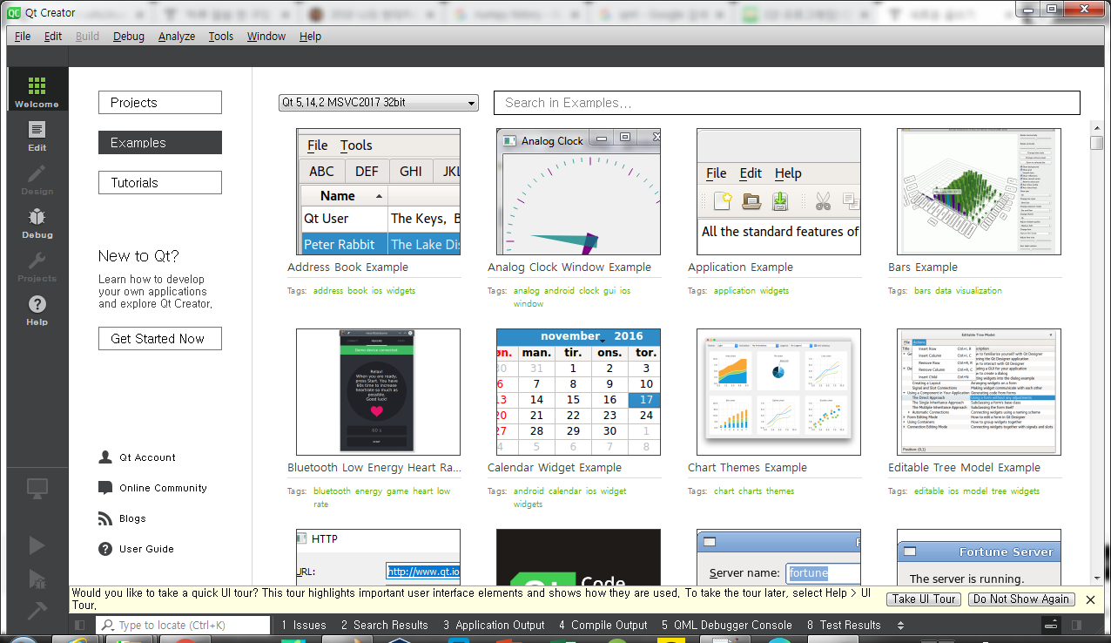
Task: Open Chart Themes Example thumbnail
Action: [778, 392]
